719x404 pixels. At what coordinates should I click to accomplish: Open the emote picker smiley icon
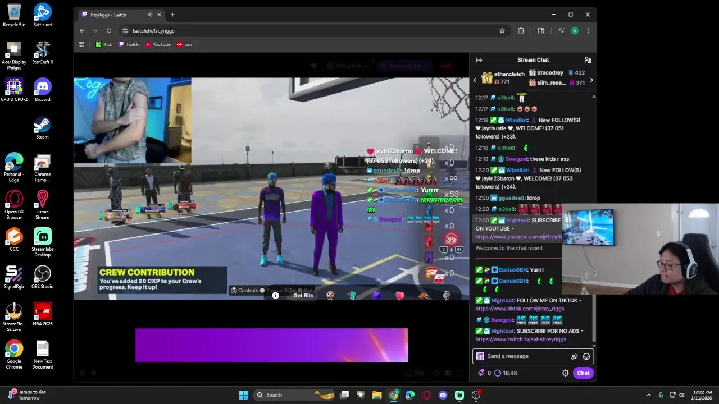point(586,356)
